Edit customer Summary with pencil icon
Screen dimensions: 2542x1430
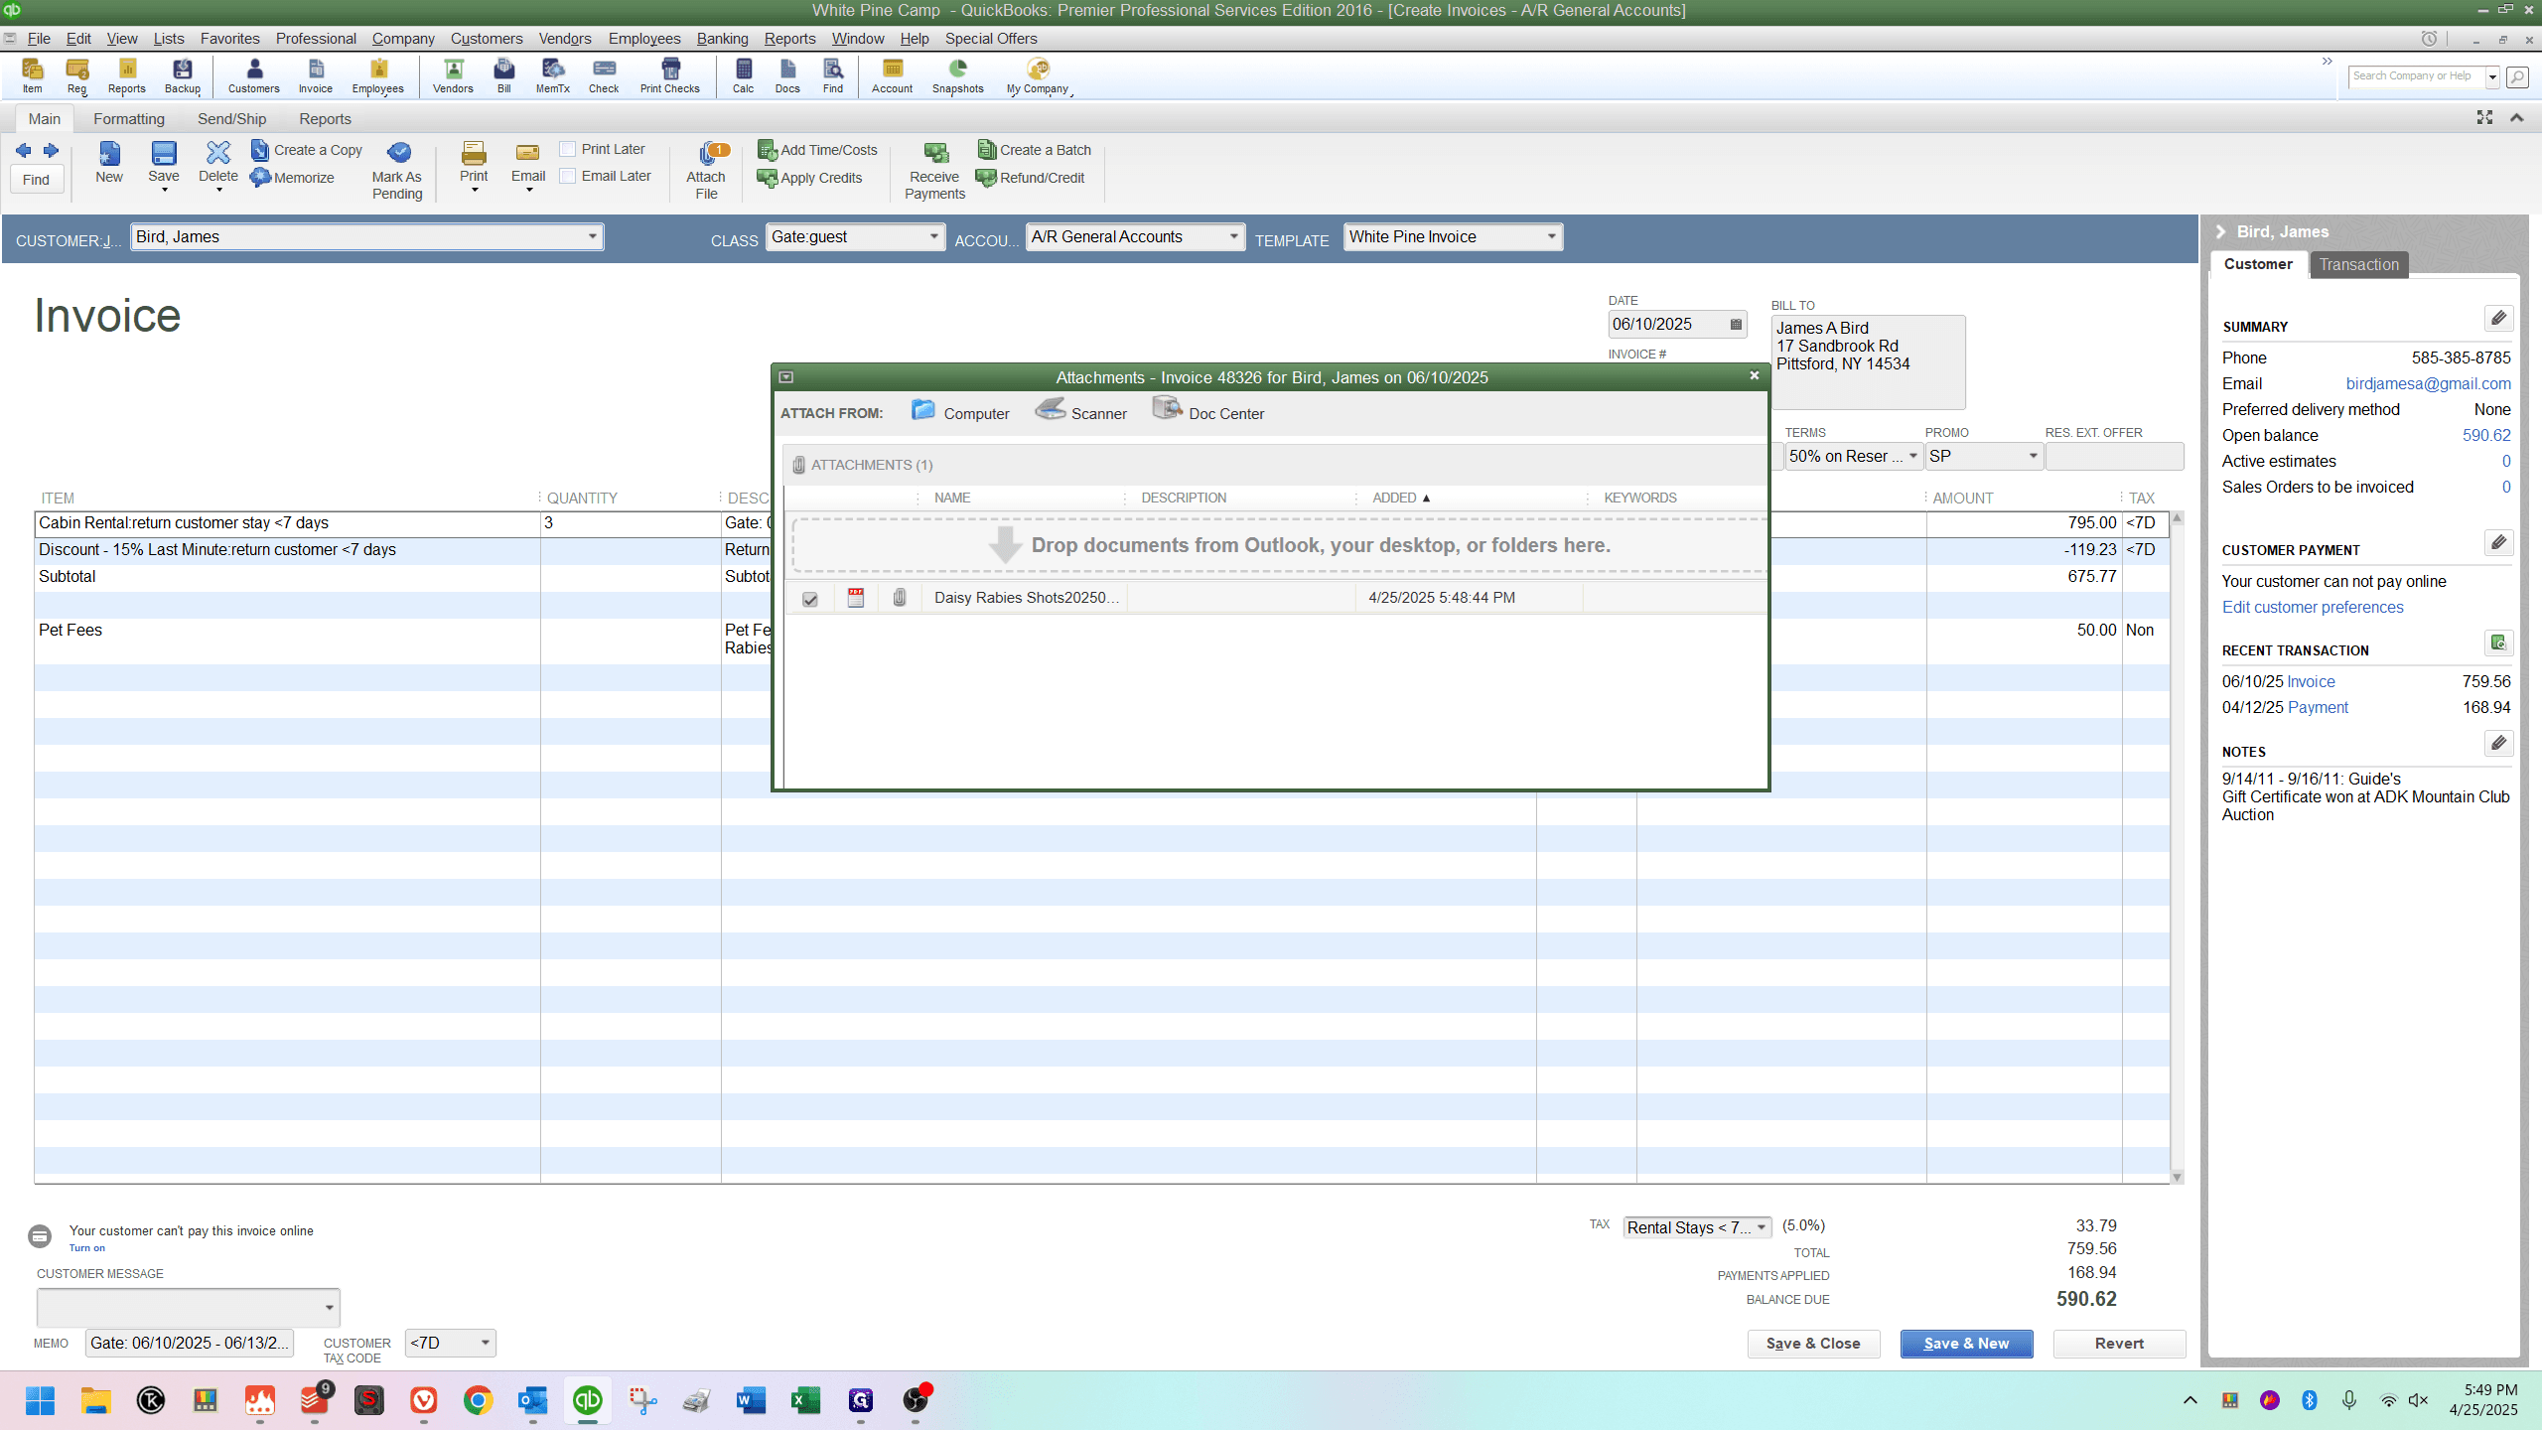coord(2499,318)
